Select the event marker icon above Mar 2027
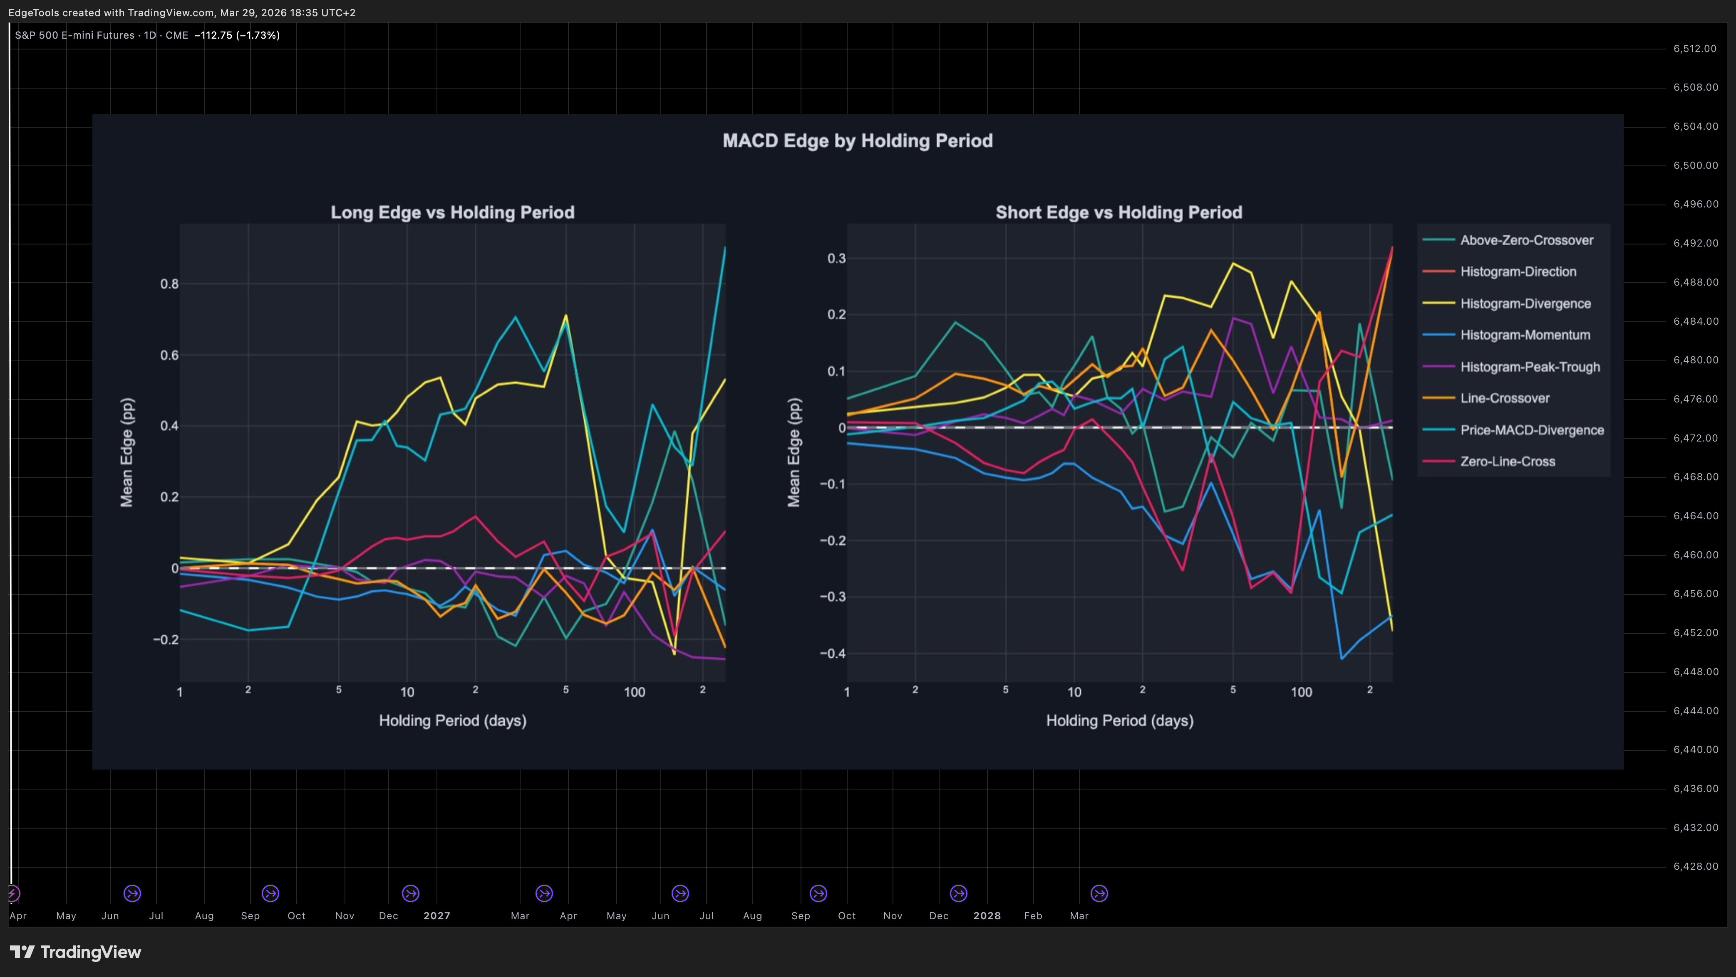Screen dimensions: 1736x977 [545, 893]
